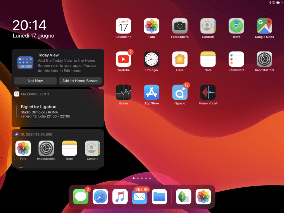Viewport: 284px width, 213px height.
Task: Open Mail with 36.599 badge
Action: click(140, 197)
